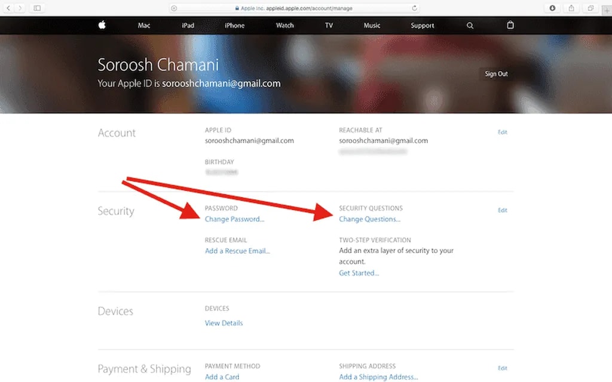Open Safari downloads icon
Viewport: 612px width, 382px height.
click(552, 8)
